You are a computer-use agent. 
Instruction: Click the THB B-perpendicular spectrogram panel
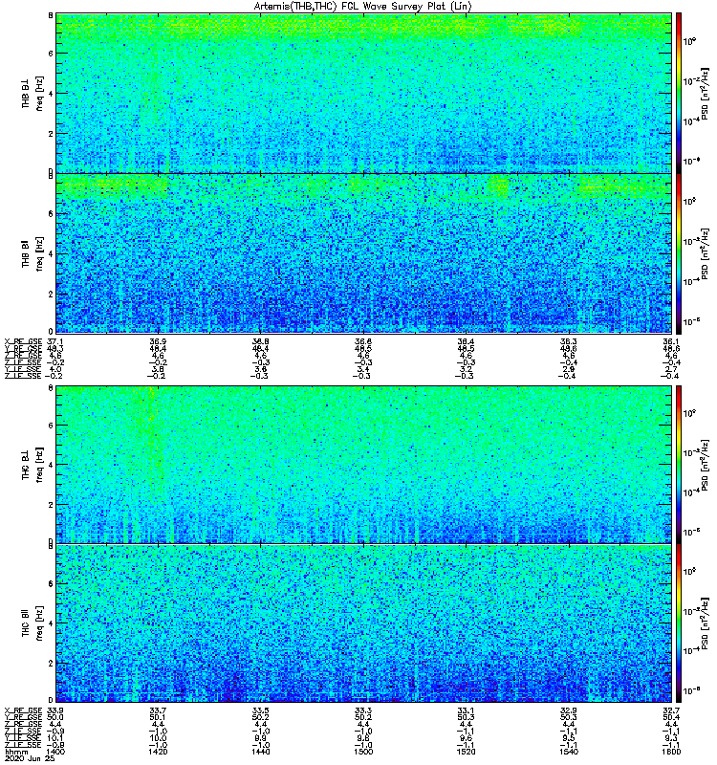363,93
